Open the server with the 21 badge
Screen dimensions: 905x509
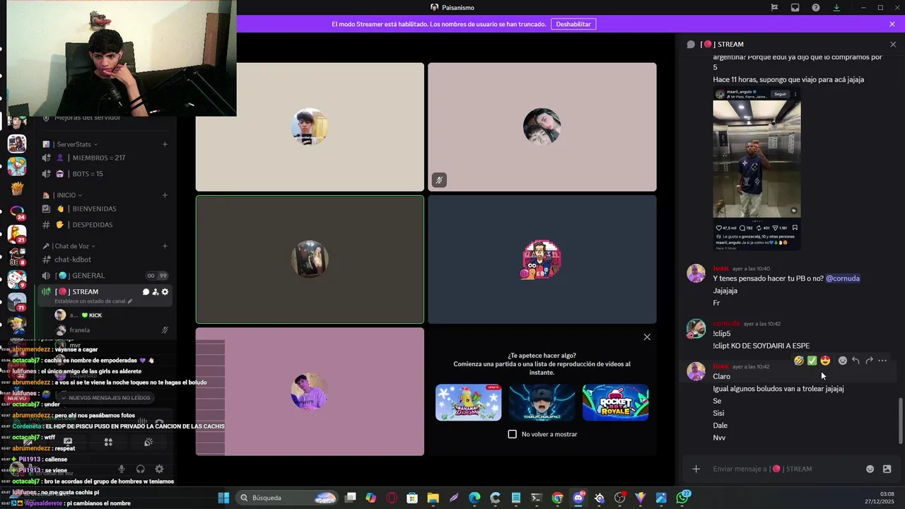point(17,234)
